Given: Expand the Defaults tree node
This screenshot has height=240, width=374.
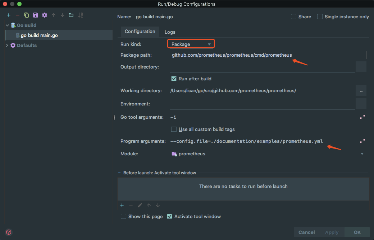Looking at the screenshot, I should [7, 45].
